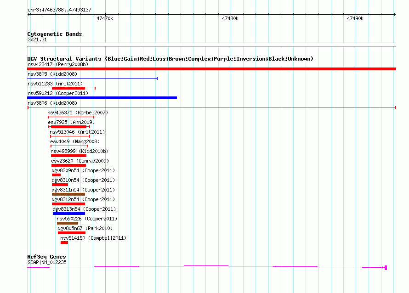Click the right arrow at ruler end

(395, 14)
